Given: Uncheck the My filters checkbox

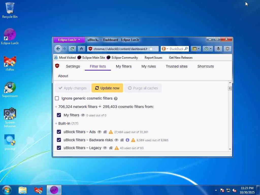Looking at the screenshot, I should 59,115.
